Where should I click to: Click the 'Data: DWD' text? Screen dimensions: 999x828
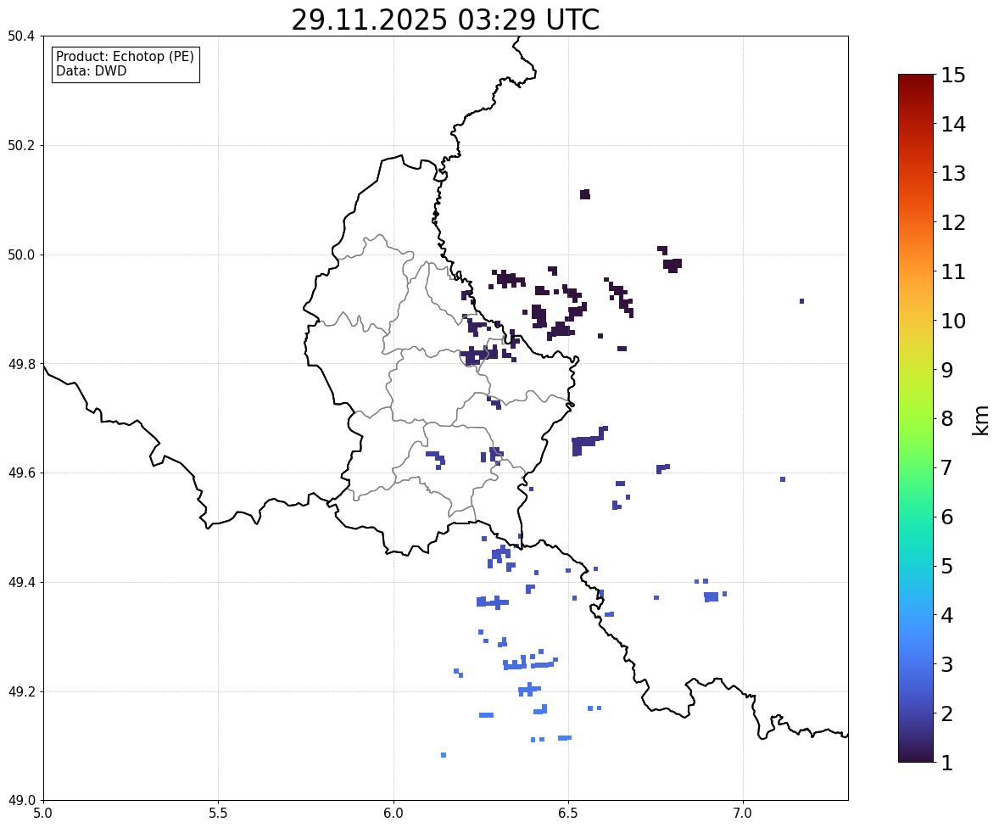coord(91,70)
